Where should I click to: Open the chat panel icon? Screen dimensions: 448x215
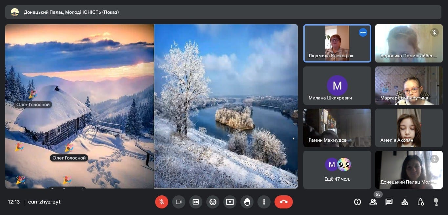(x=389, y=202)
